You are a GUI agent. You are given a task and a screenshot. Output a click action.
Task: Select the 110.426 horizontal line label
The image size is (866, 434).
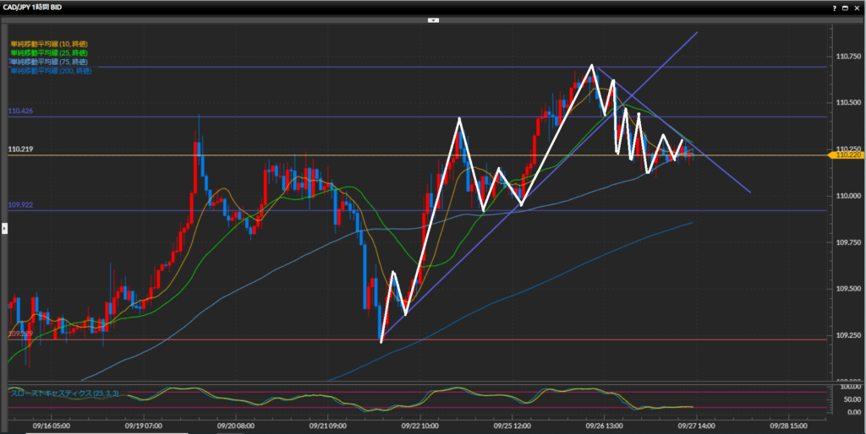20,111
